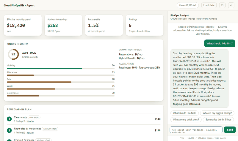
Task: Click the Hybrid Benefit: $0/mo line
Action: point(132,58)
